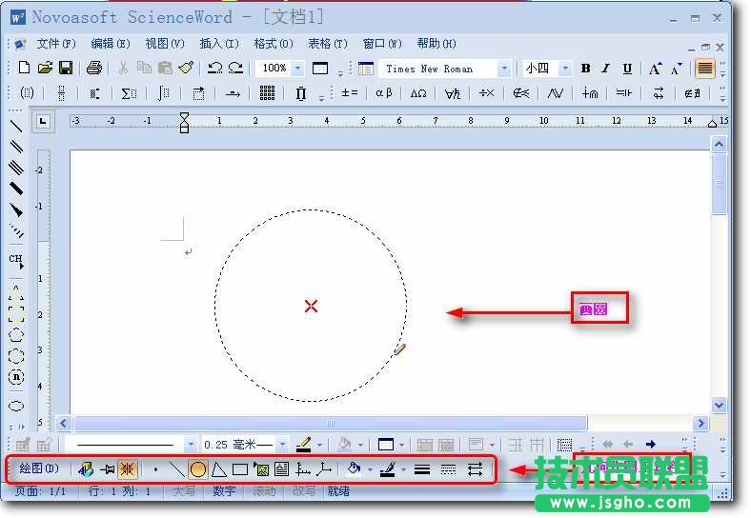Expand the border pen color dropdown arrow

pyautogui.click(x=319, y=445)
